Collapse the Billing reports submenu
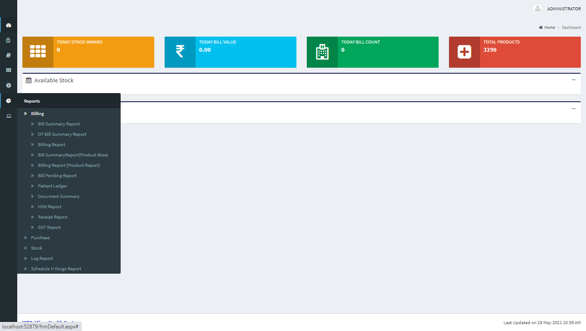586x331 pixels. click(x=37, y=113)
